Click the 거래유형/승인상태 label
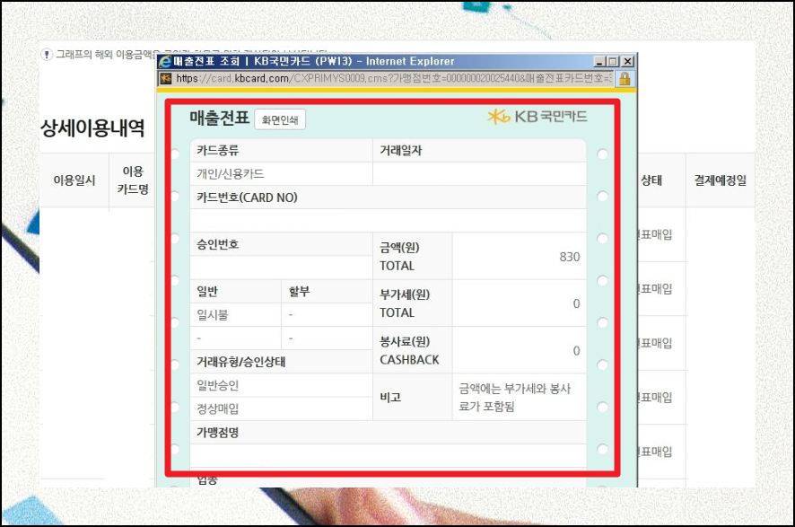Screen dimensions: 795x527 click(240, 362)
